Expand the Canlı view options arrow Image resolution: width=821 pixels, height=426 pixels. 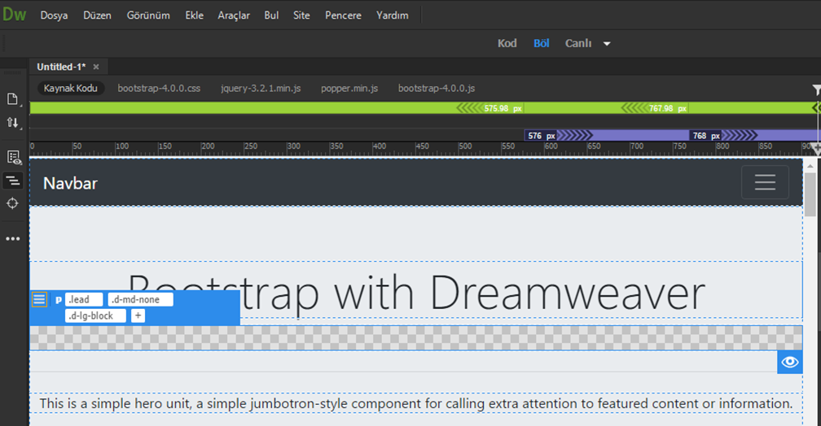coord(607,44)
